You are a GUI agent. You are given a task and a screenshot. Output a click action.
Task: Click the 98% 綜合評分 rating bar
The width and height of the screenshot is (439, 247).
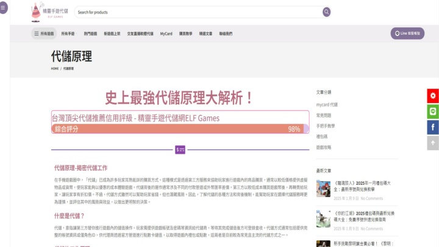[180, 129]
